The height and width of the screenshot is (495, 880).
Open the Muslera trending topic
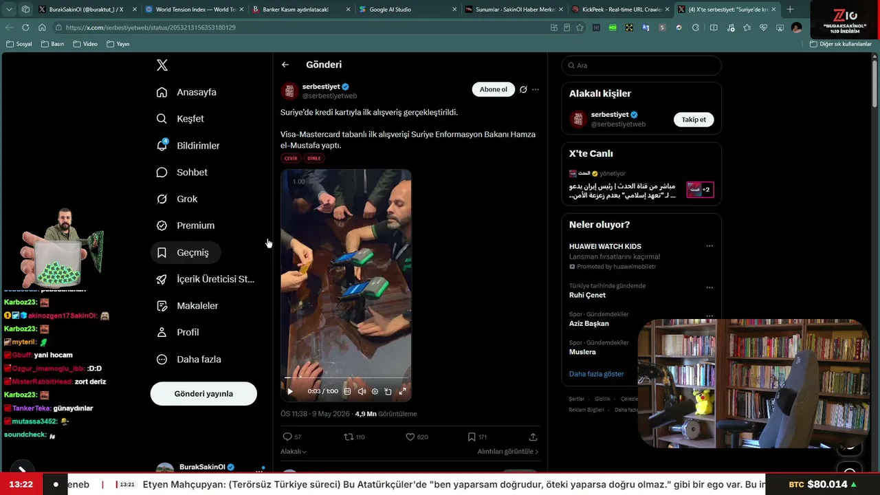pyautogui.click(x=582, y=352)
